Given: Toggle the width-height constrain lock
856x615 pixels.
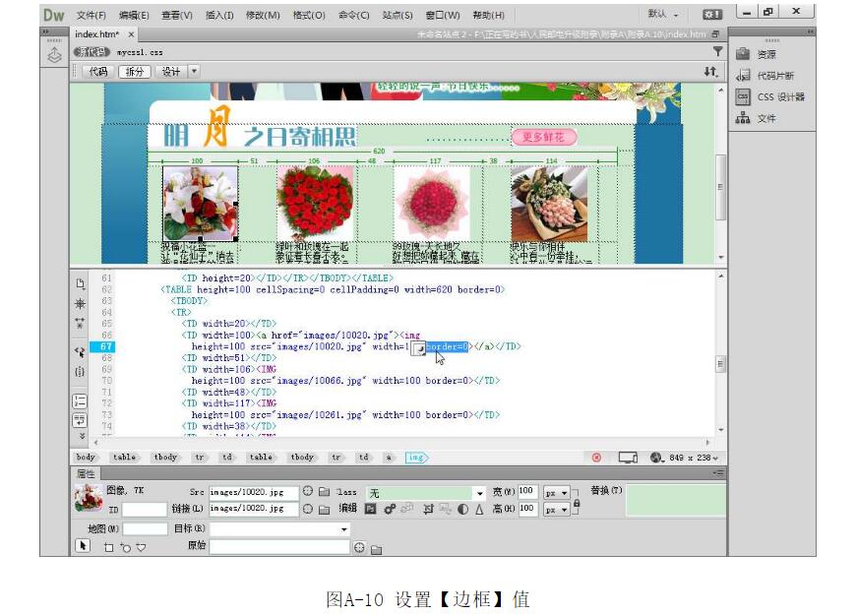Looking at the screenshot, I should 577,502.
